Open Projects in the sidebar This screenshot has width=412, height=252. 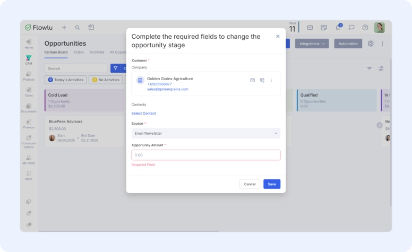point(29,76)
